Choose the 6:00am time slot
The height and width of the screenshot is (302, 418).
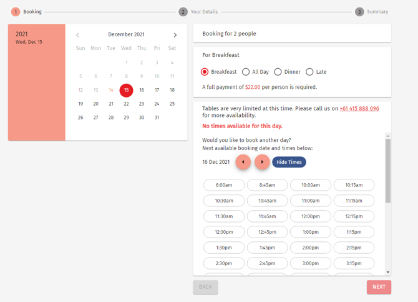(224, 185)
